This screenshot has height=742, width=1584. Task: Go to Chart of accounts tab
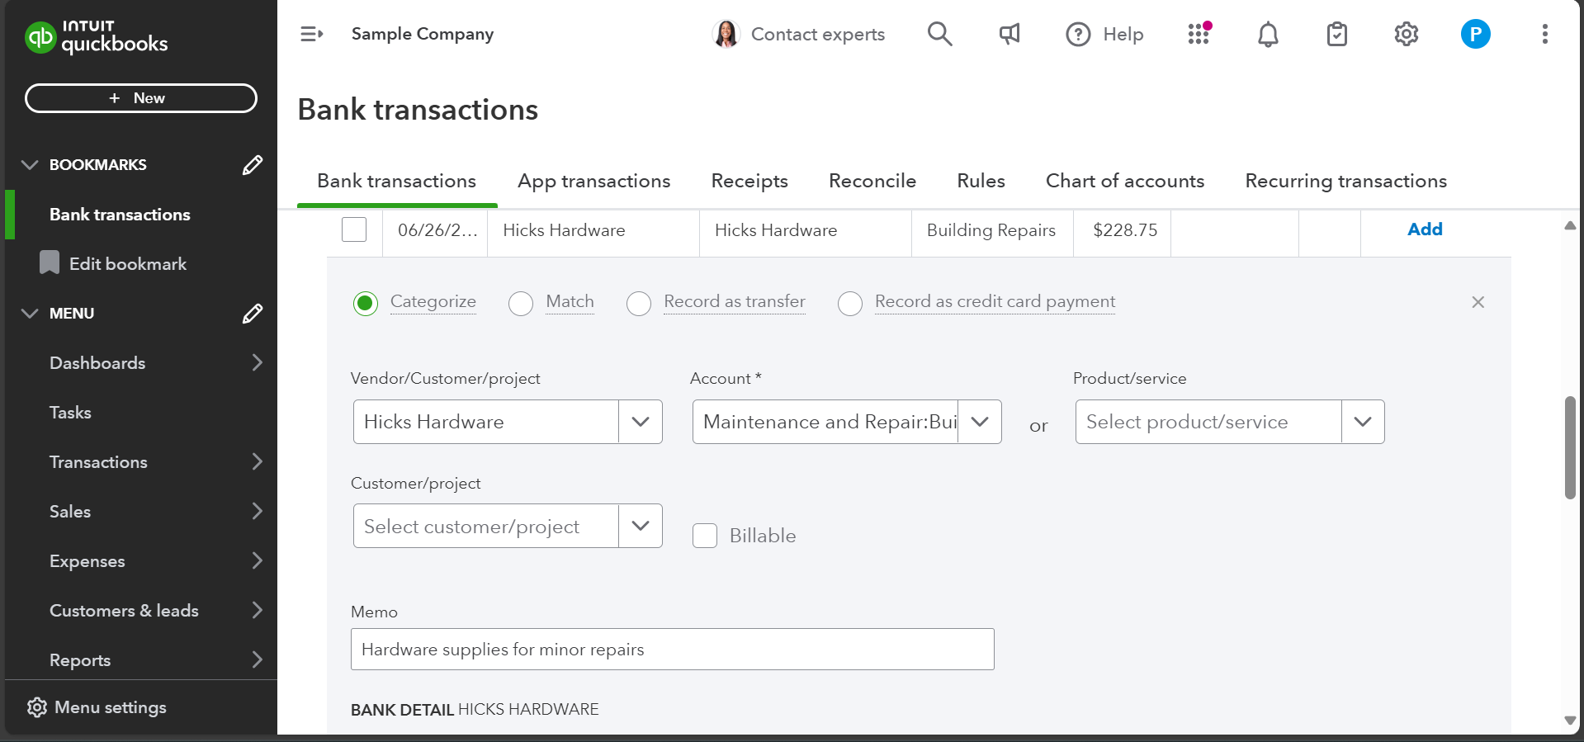tap(1124, 181)
